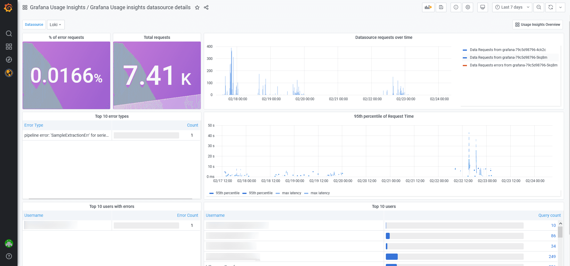
Task: Sort by Error Type column header
Action: 34,125
